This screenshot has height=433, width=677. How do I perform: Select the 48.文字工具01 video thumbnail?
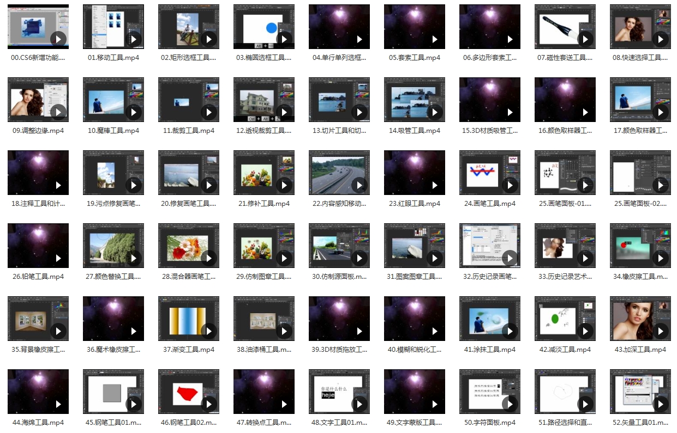coord(339,392)
